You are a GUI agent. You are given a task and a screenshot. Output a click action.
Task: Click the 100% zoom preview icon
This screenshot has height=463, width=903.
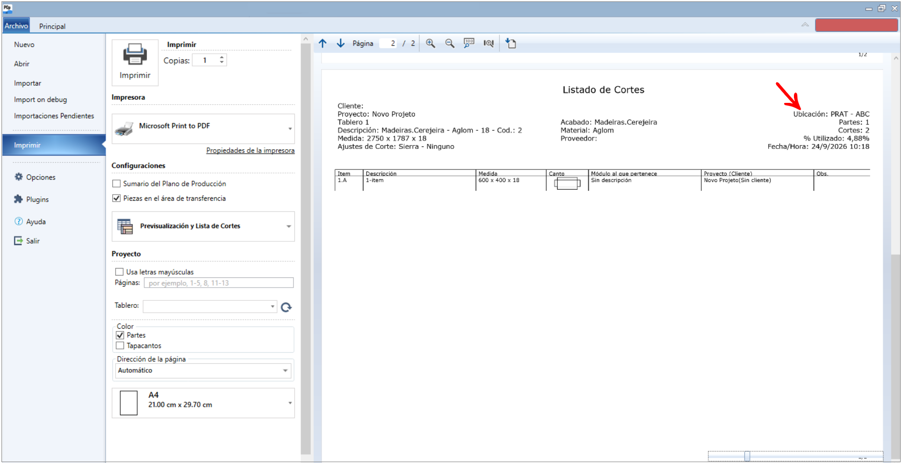pyautogui.click(x=469, y=43)
